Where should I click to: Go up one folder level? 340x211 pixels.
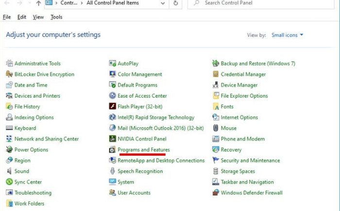tap(38, 3)
